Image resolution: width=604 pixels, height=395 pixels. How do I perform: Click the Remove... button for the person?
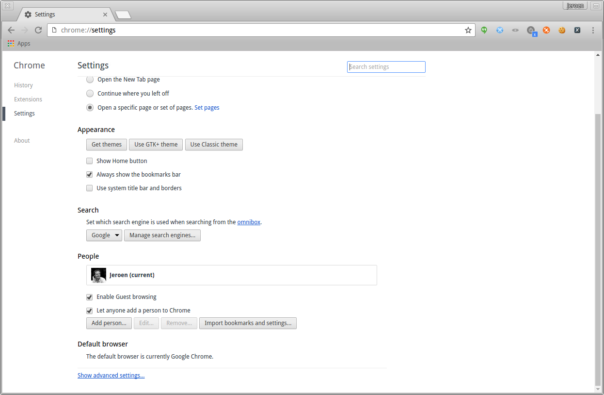pos(179,323)
